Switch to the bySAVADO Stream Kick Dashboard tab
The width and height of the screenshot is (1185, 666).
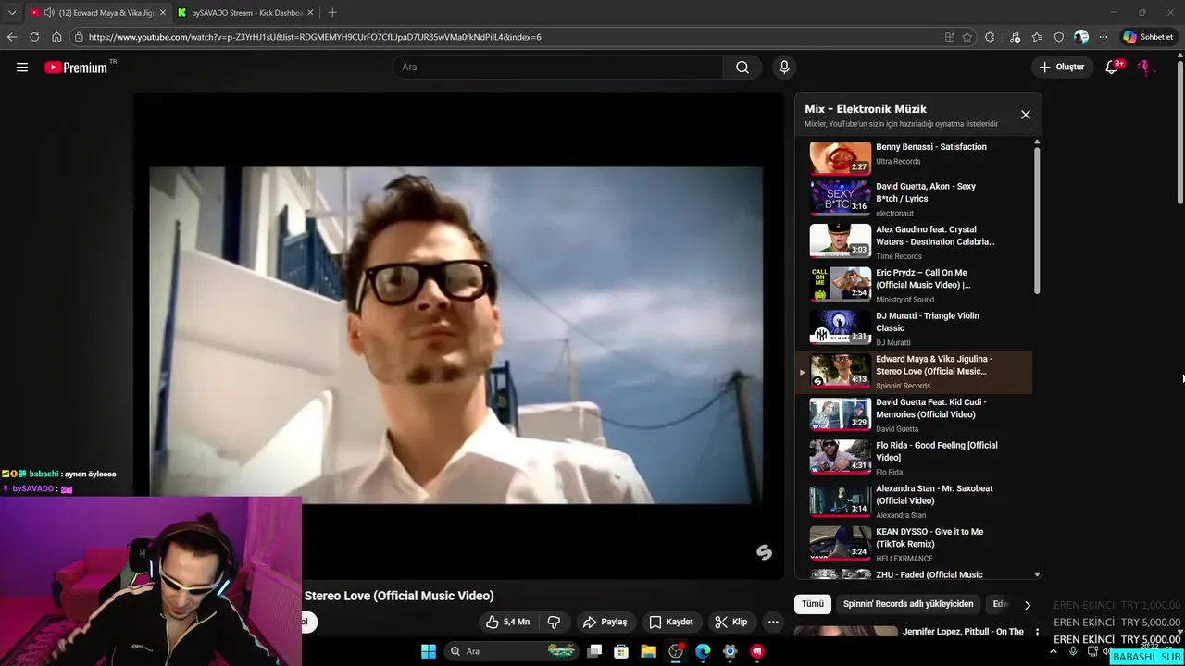click(246, 12)
